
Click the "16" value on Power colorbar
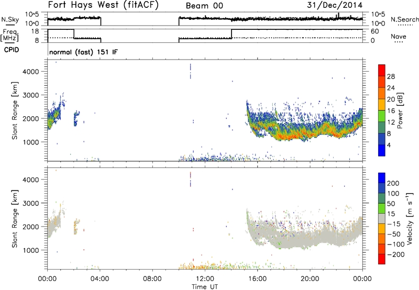click(x=391, y=111)
